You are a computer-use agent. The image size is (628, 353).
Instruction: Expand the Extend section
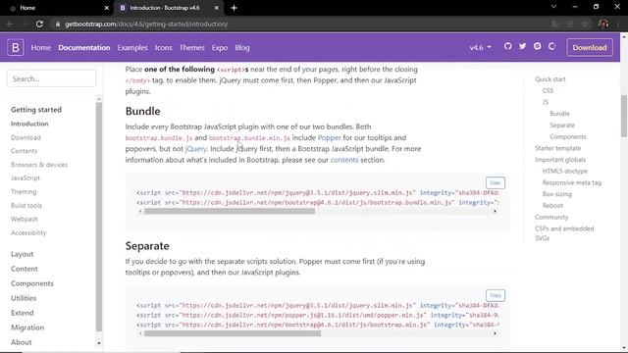tap(22, 313)
